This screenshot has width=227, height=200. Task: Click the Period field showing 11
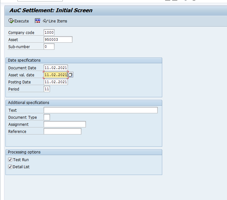point(47,89)
